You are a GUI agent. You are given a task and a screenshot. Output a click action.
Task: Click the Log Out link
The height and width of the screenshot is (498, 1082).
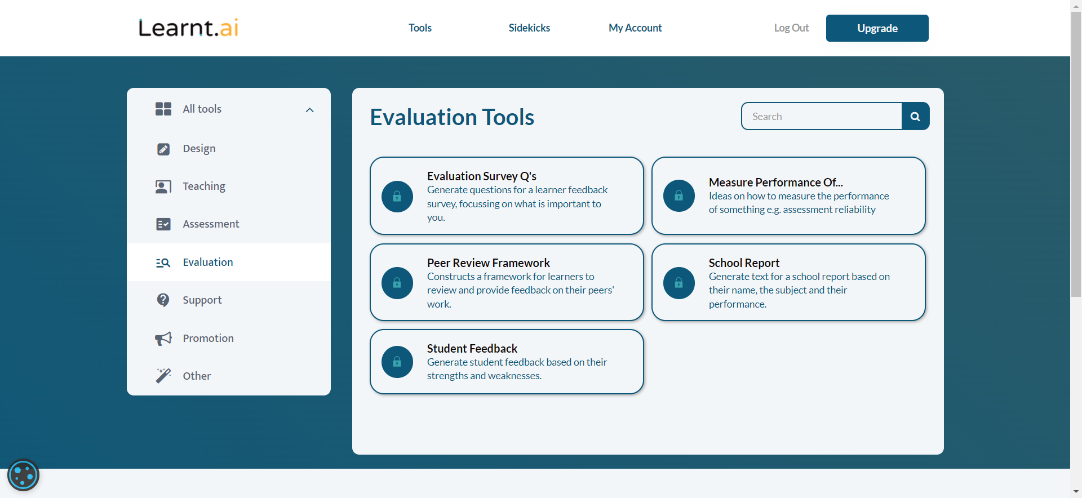point(791,28)
